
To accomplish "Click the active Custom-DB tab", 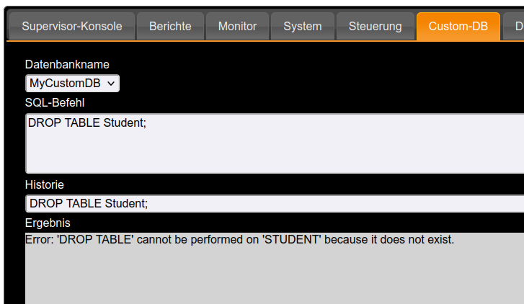I will click(458, 27).
